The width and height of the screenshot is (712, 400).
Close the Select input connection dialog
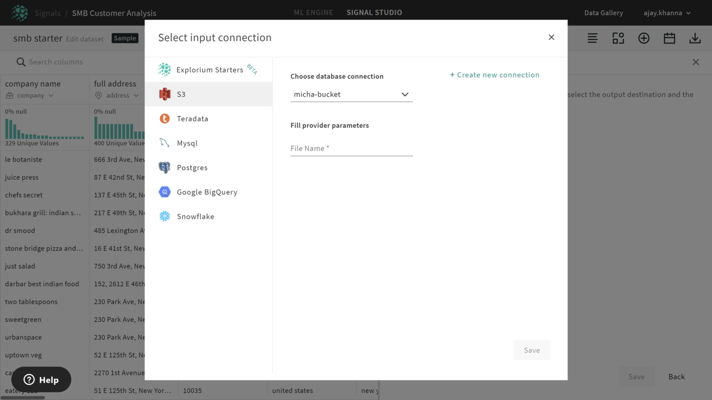point(551,37)
